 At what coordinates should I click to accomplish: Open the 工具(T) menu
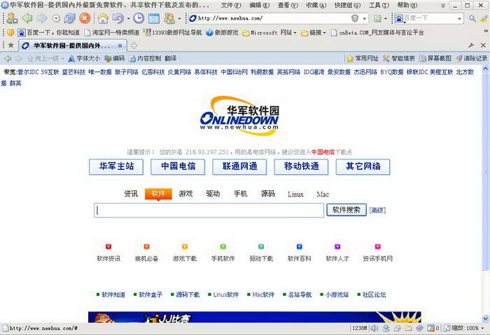click(379, 6)
